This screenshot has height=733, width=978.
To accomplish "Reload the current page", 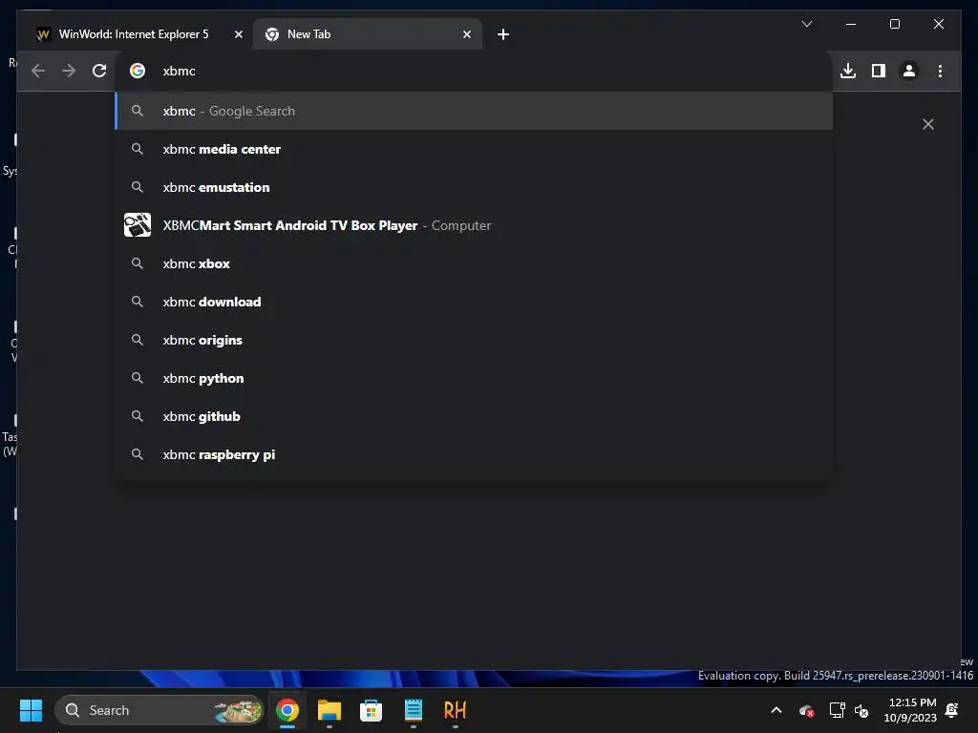I will tap(99, 71).
